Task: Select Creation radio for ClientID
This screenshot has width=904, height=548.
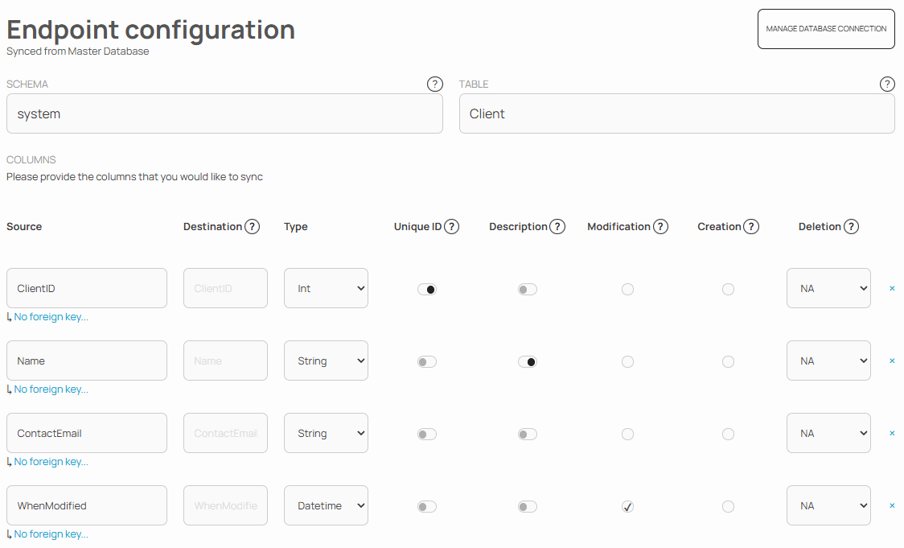Action: click(x=728, y=289)
